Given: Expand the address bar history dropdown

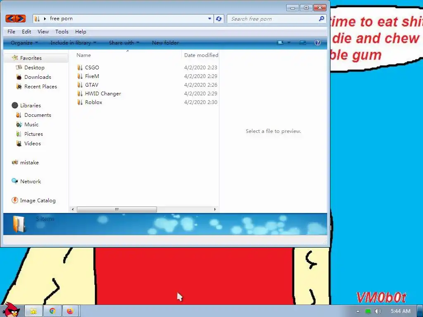Looking at the screenshot, I should (x=209, y=19).
